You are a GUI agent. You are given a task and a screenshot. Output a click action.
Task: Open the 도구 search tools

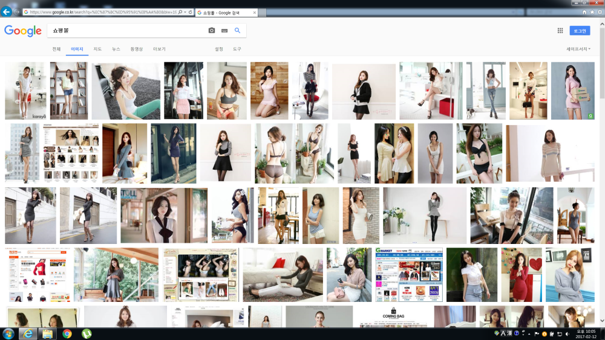(237, 49)
